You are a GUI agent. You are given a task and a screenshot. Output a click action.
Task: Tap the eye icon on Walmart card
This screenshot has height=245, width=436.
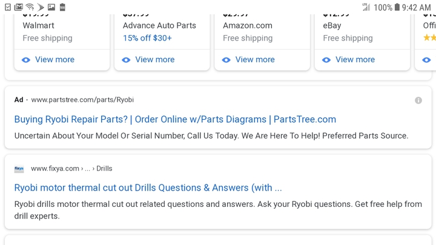click(x=26, y=60)
